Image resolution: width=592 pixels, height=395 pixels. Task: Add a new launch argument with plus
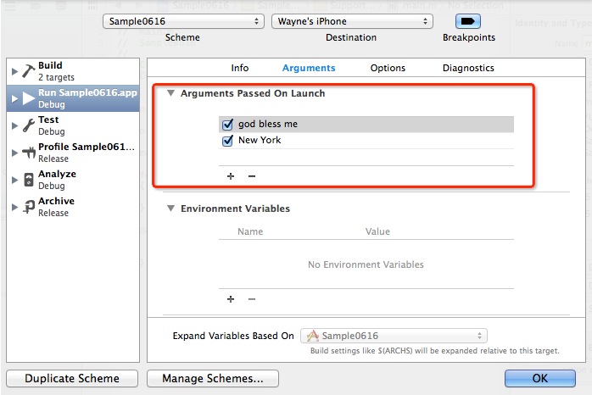(230, 176)
